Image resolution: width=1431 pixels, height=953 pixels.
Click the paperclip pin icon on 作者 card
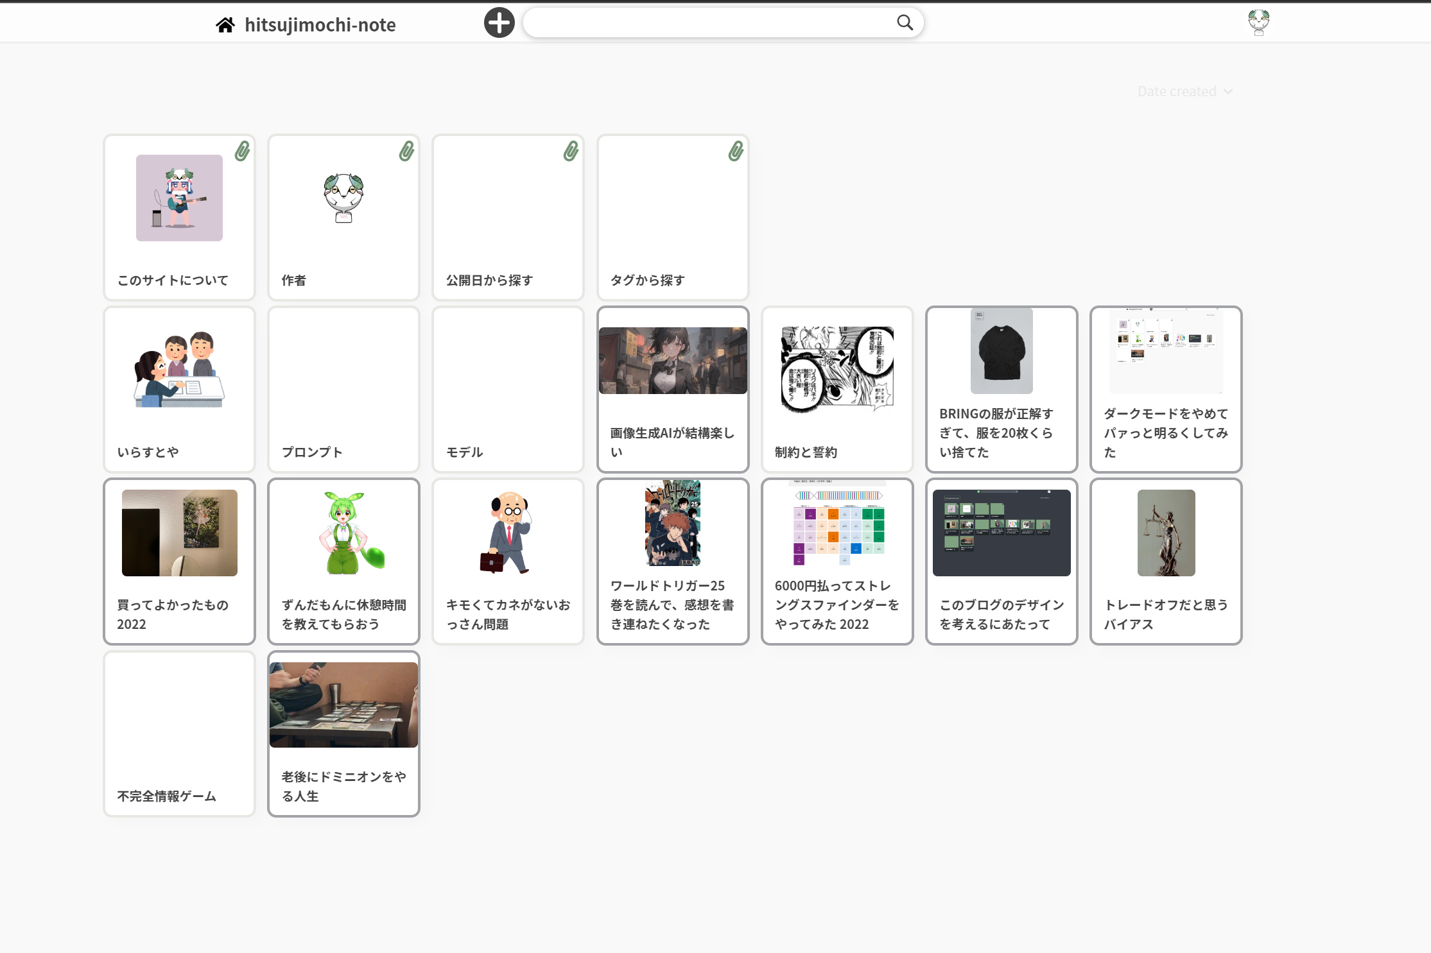click(x=406, y=151)
